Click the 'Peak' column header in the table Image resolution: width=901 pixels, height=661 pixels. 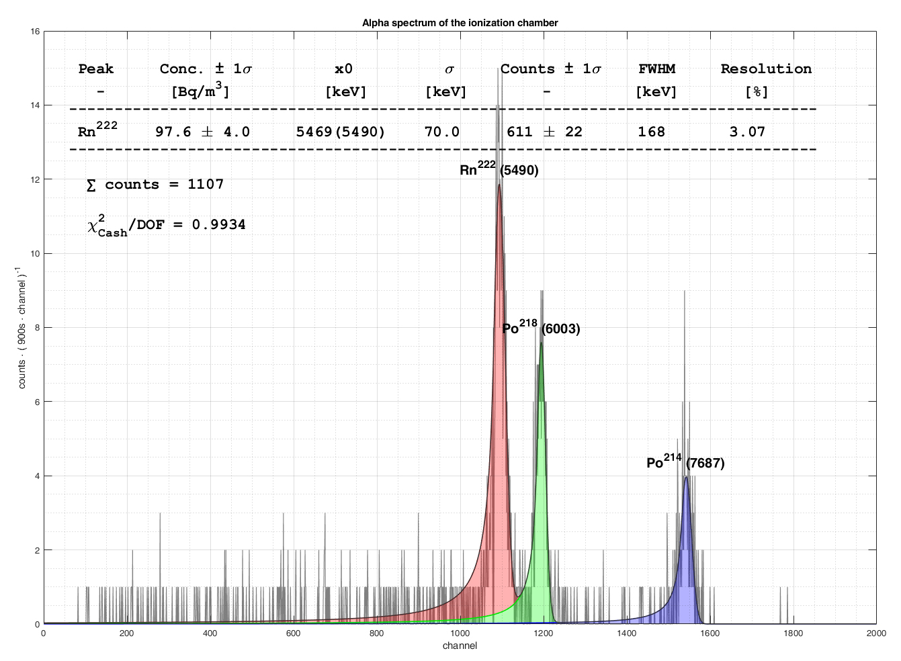click(96, 69)
